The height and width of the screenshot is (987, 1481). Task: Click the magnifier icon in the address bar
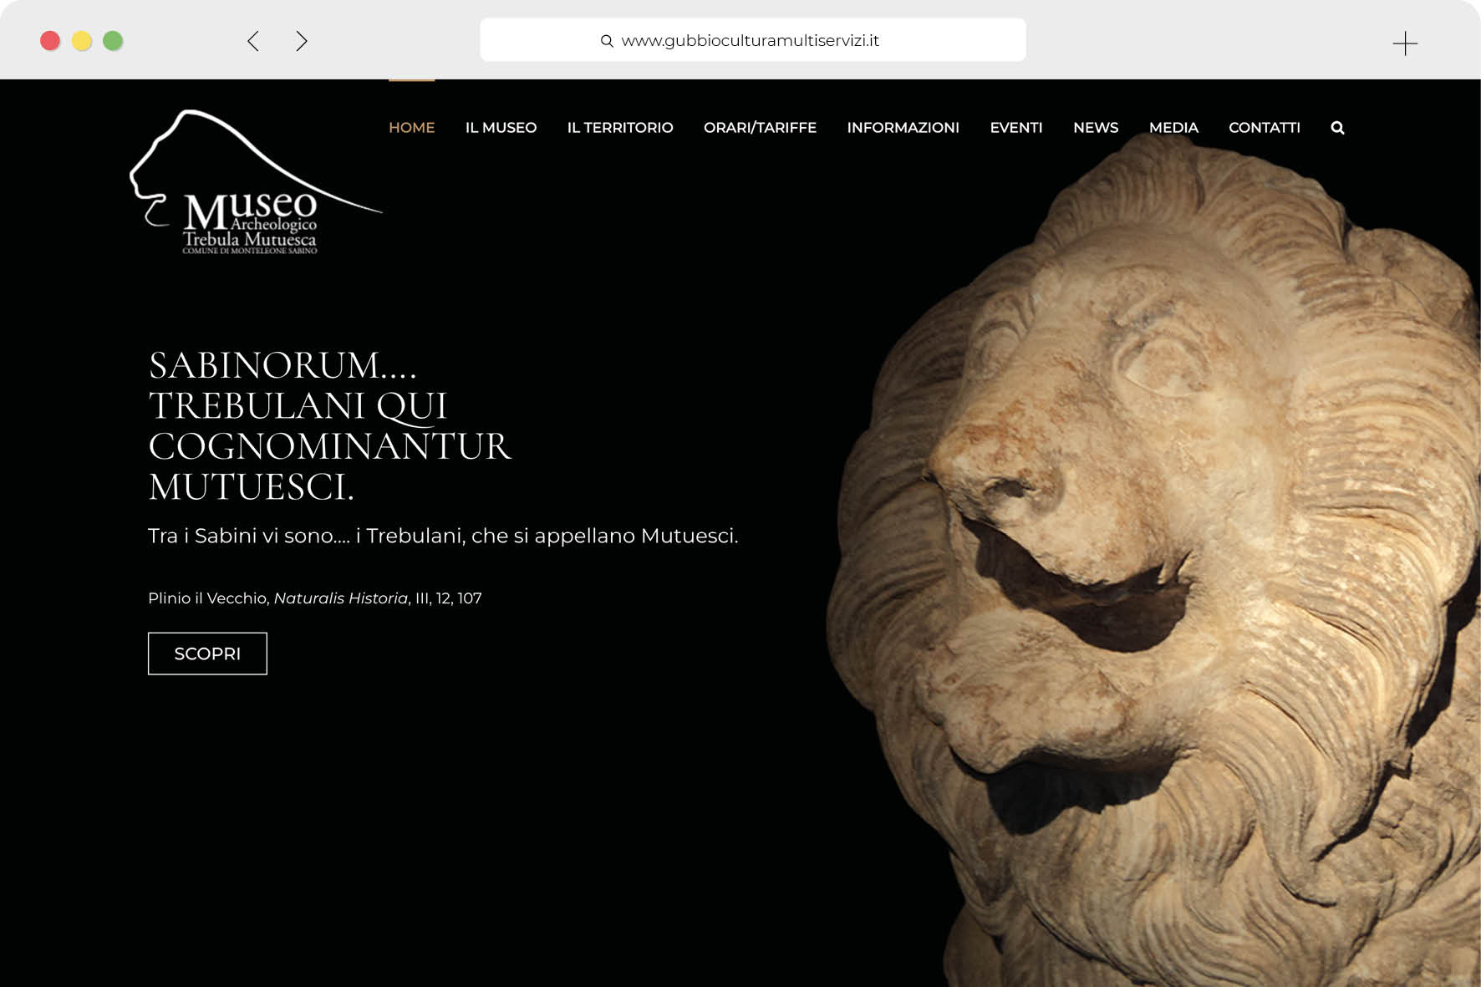click(607, 41)
